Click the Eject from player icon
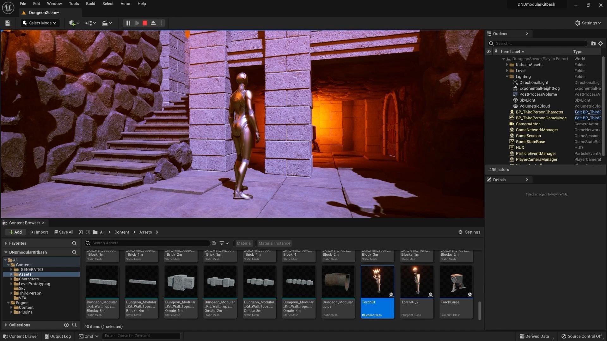The height and width of the screenshot is (341, 607). click(x=153, y=23)
